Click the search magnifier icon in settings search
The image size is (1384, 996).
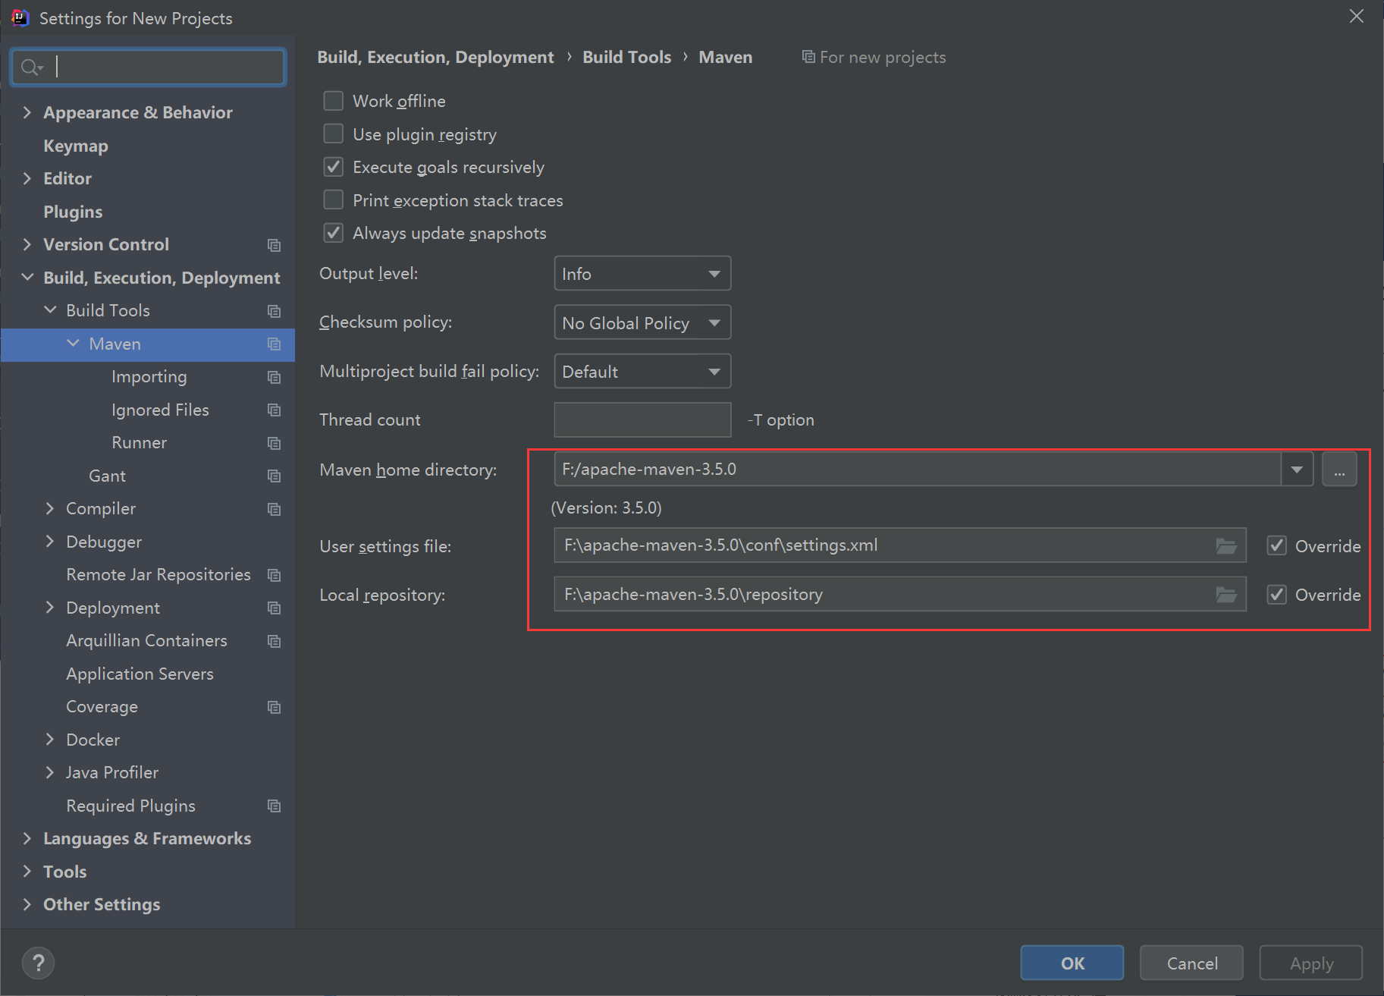[x=31, y=68]
